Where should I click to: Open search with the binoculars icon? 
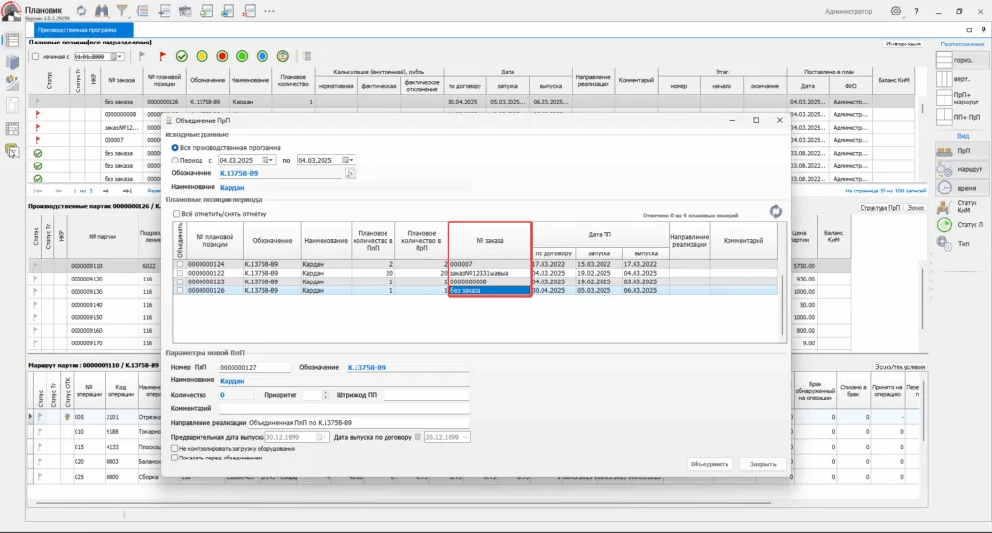(x=101, y=11)
